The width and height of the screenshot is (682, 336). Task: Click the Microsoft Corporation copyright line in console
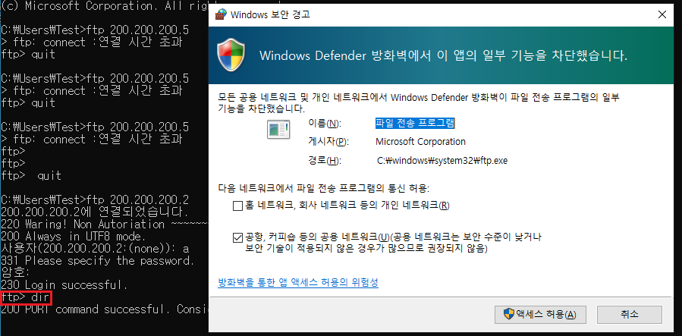(105, 6)
